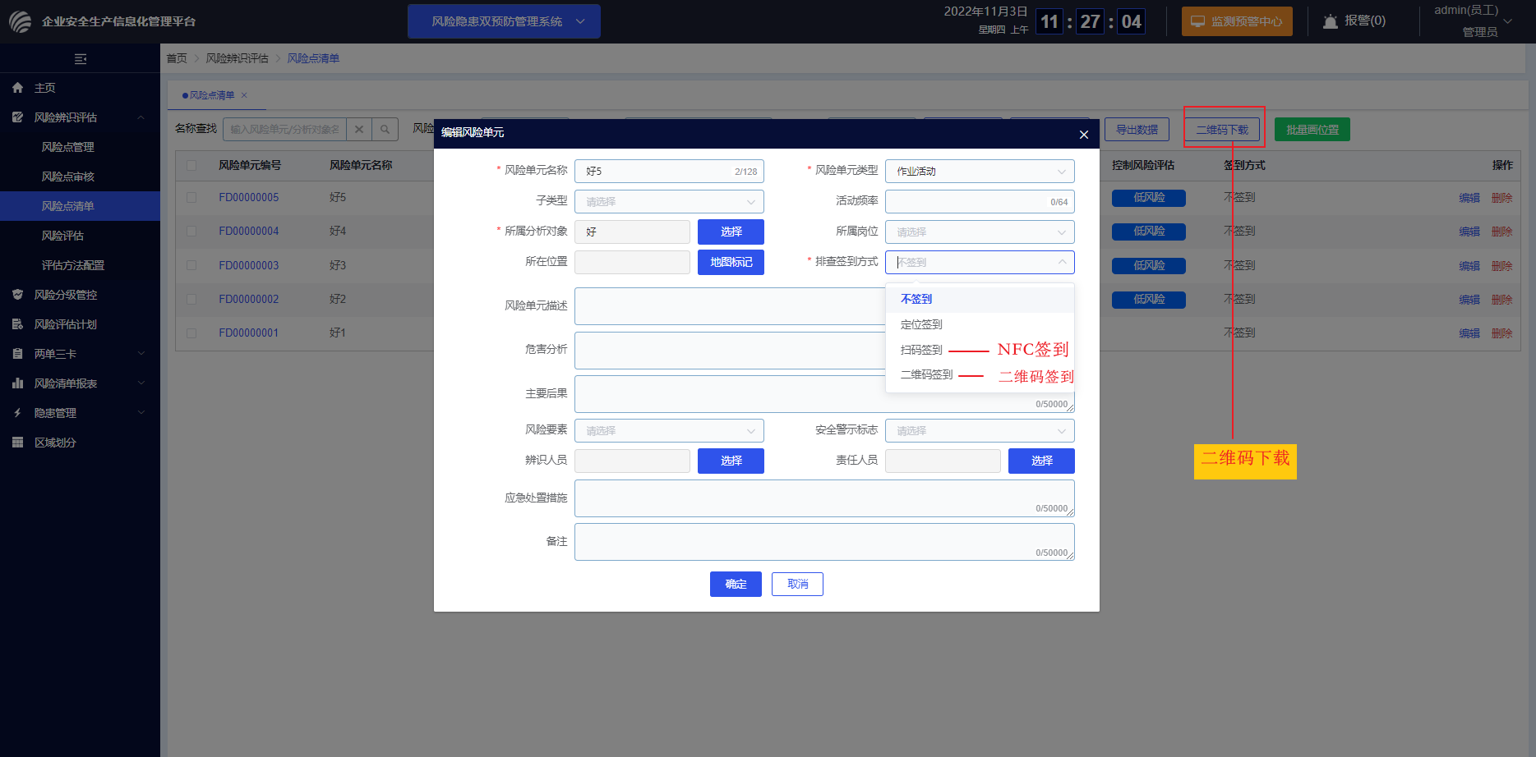Open the 风险隐患双预防管理系统 system dropdown
This screenshot has height=757, width=1536.
tap(504, 21)
